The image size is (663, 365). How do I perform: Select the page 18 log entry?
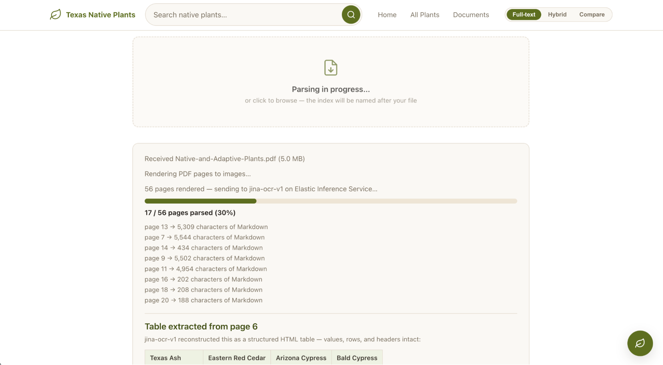coord(203,290)
